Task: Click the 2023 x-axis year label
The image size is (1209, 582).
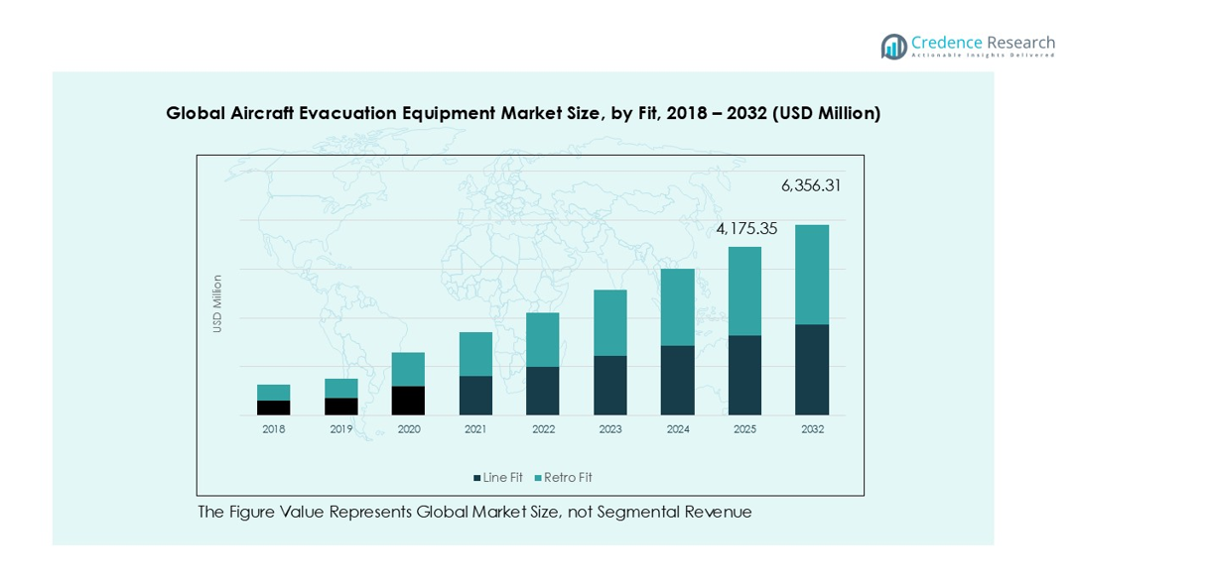Action: 610,429
